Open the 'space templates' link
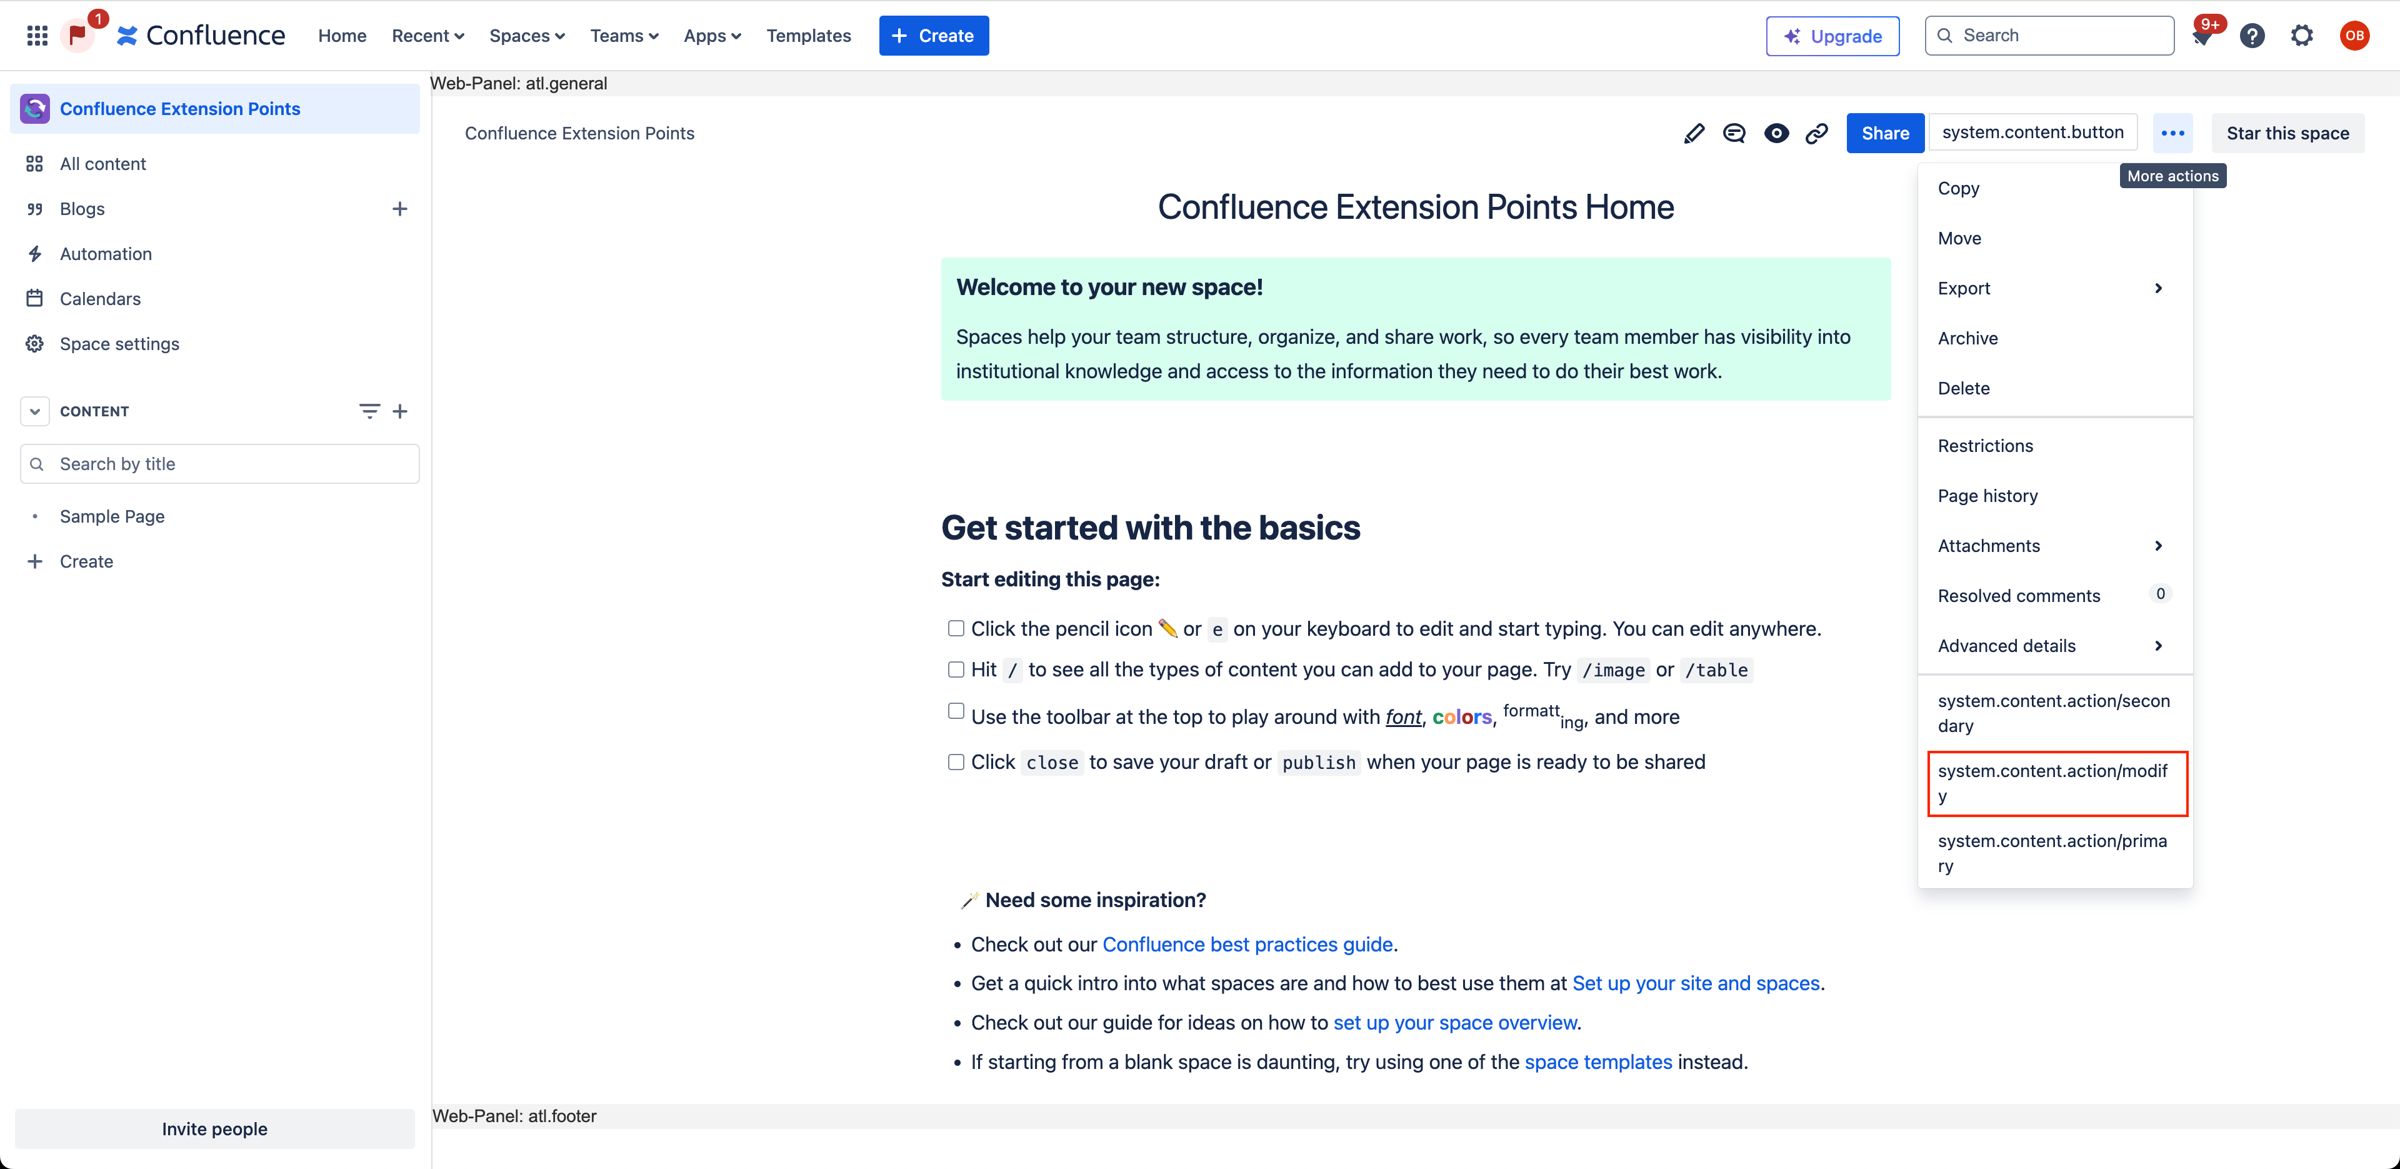This screenshot has height=1169, width=2400. click(1598, 1062)
